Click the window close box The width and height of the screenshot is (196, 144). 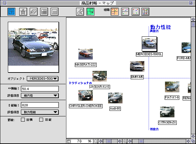click(5, 3)
